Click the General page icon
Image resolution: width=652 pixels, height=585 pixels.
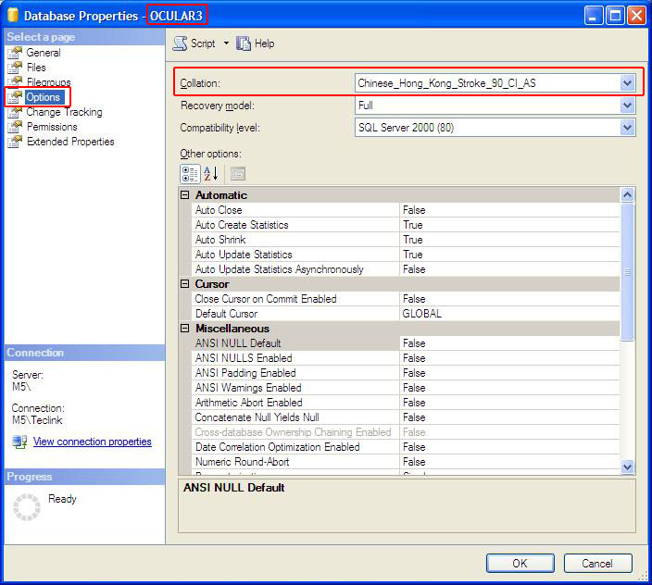tap(15, 53)
